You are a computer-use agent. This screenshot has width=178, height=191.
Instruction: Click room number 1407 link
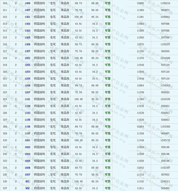point(28,10)
